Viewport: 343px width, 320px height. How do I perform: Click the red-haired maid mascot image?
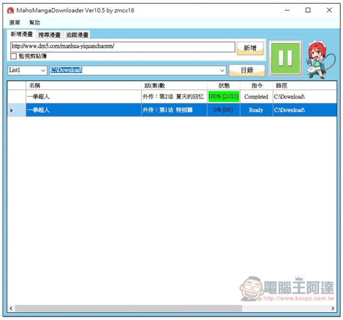pos(321,59)
